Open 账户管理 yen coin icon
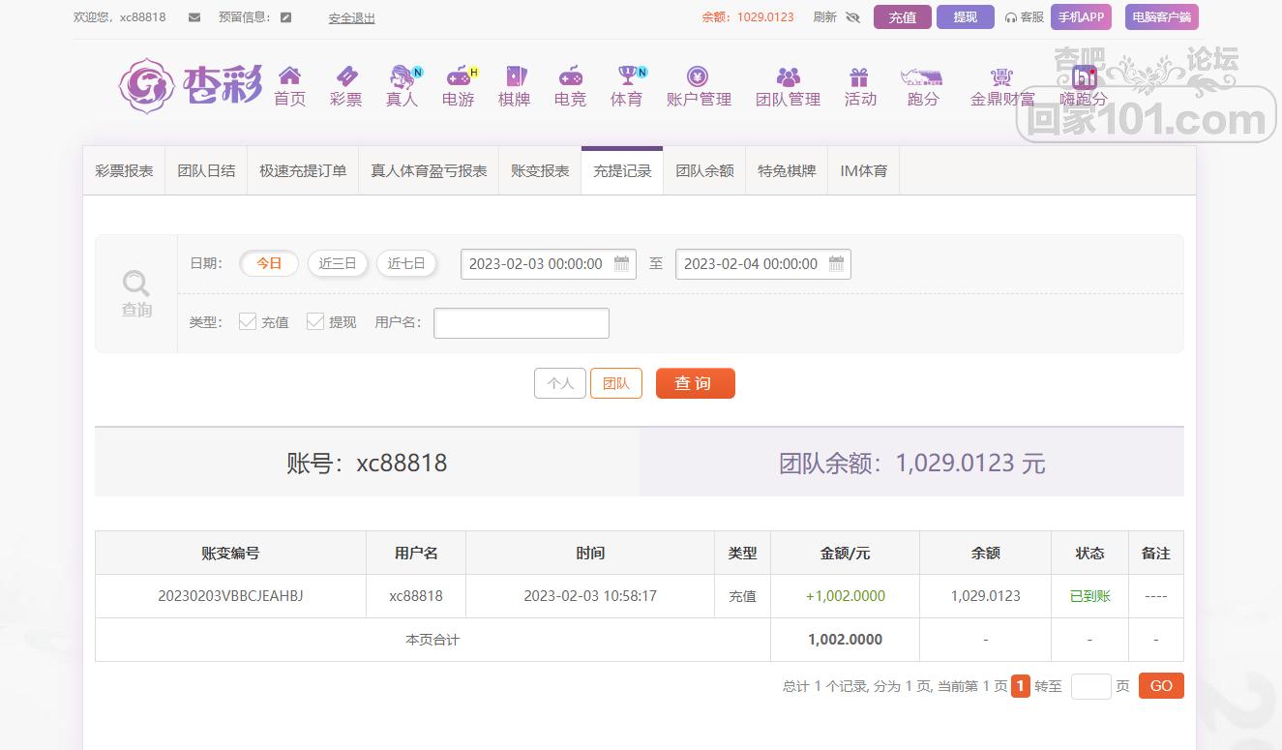 point(698,76)
